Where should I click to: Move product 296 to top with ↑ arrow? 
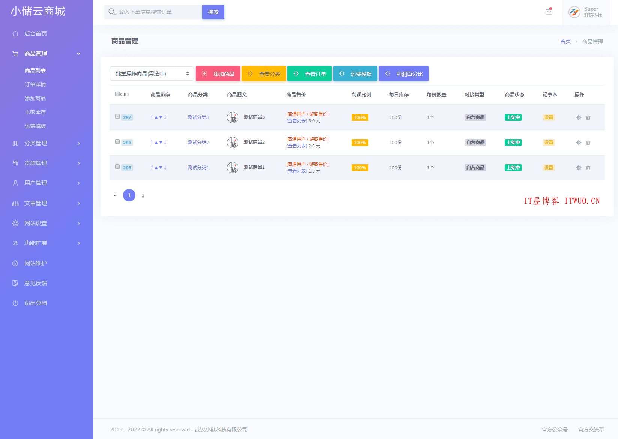152,142
